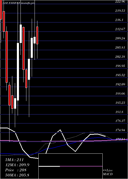The image size is (128, 179).
Task: Click the 192.09 price axis label
Action: coord(120,84)
